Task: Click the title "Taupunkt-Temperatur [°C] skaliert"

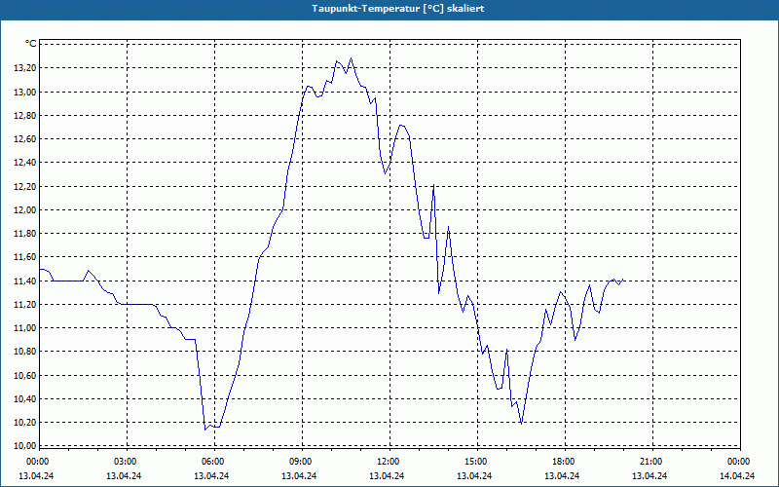Action: click(x=398, y=9)
